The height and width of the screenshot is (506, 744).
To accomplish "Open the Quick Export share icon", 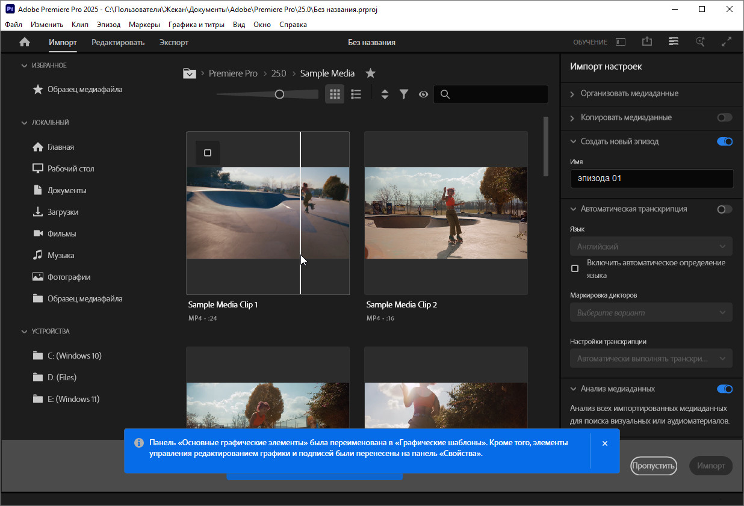I will [647, 42].
